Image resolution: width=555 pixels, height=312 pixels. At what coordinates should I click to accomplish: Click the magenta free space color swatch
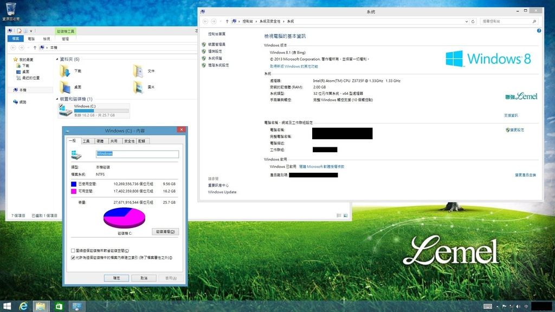pyautogui.click(x=74, y=191)
